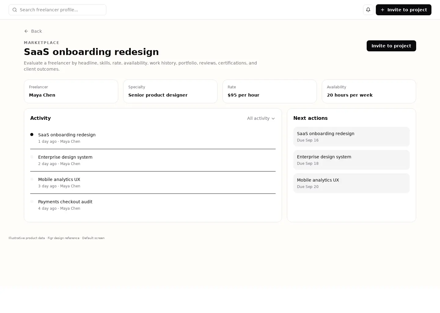The height and width of the screenshot is (313, 440).
Task: Click the 'Due Sep 20' date text
Action: pyautogui.click(x=308, y=187)
